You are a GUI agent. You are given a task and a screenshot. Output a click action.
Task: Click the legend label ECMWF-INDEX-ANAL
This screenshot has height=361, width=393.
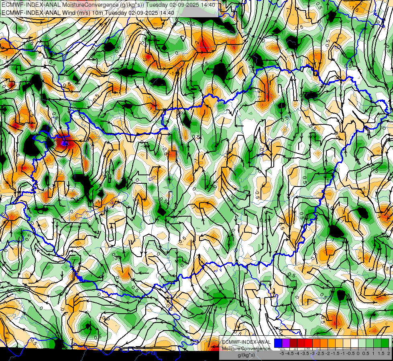pyautogui.click(x=246, y=342)
